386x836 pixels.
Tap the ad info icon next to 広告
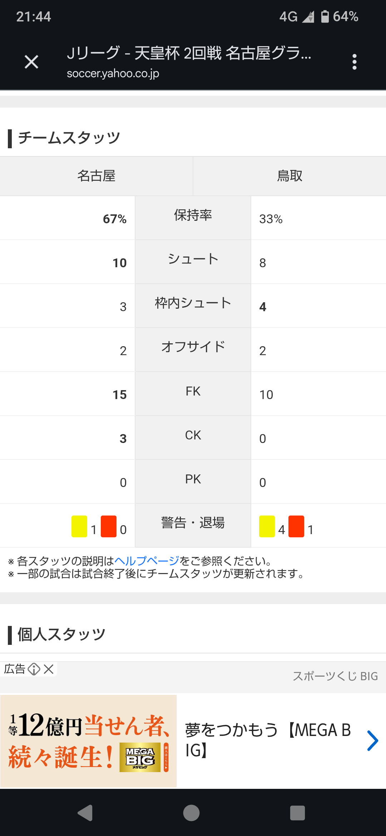pos(34,669)
